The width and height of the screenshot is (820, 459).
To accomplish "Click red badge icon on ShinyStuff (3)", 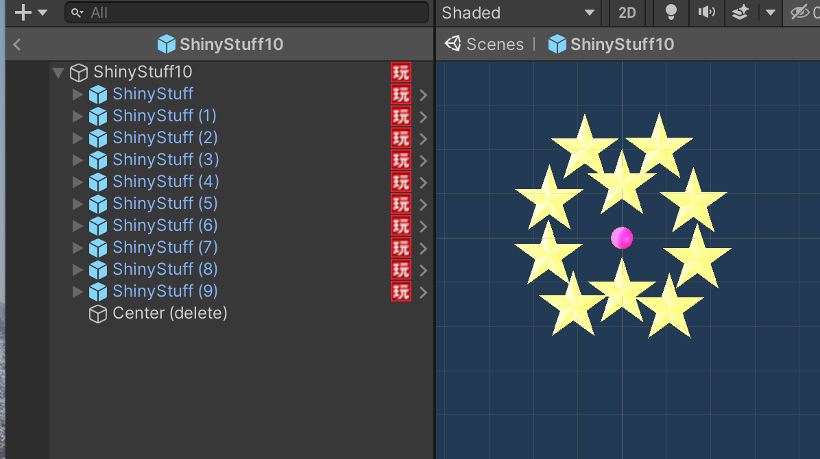I will [x=401, y=160].
